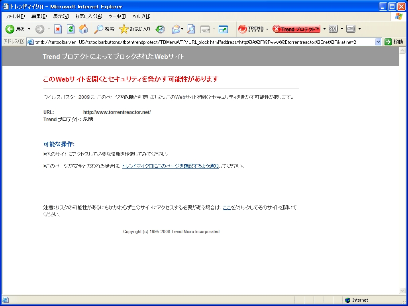
Task: Open the Forward button history dropdown
Action: 49,29
